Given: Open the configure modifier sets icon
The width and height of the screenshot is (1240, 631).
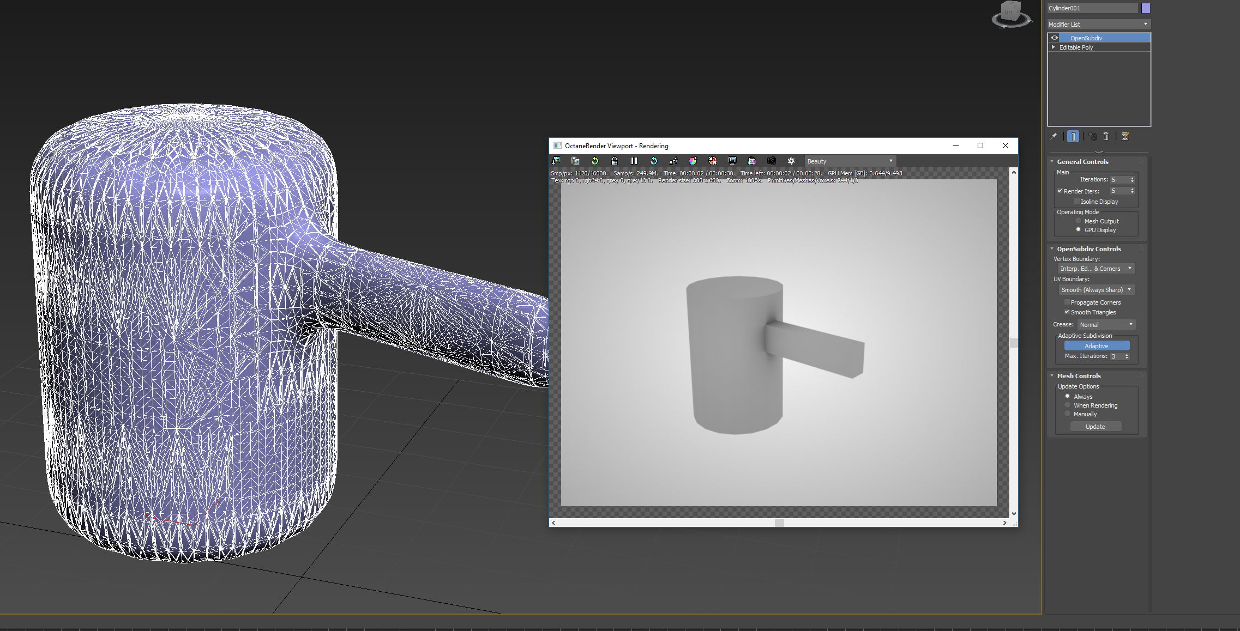Looking at the screenshot, I should pyautogui.click(x=1125, y=136).
